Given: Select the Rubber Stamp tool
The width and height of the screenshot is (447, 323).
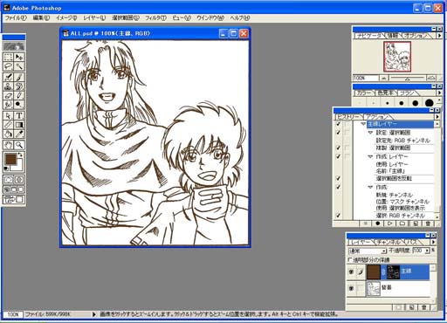Looking at the screenshot, I should [x=8, y=86].
